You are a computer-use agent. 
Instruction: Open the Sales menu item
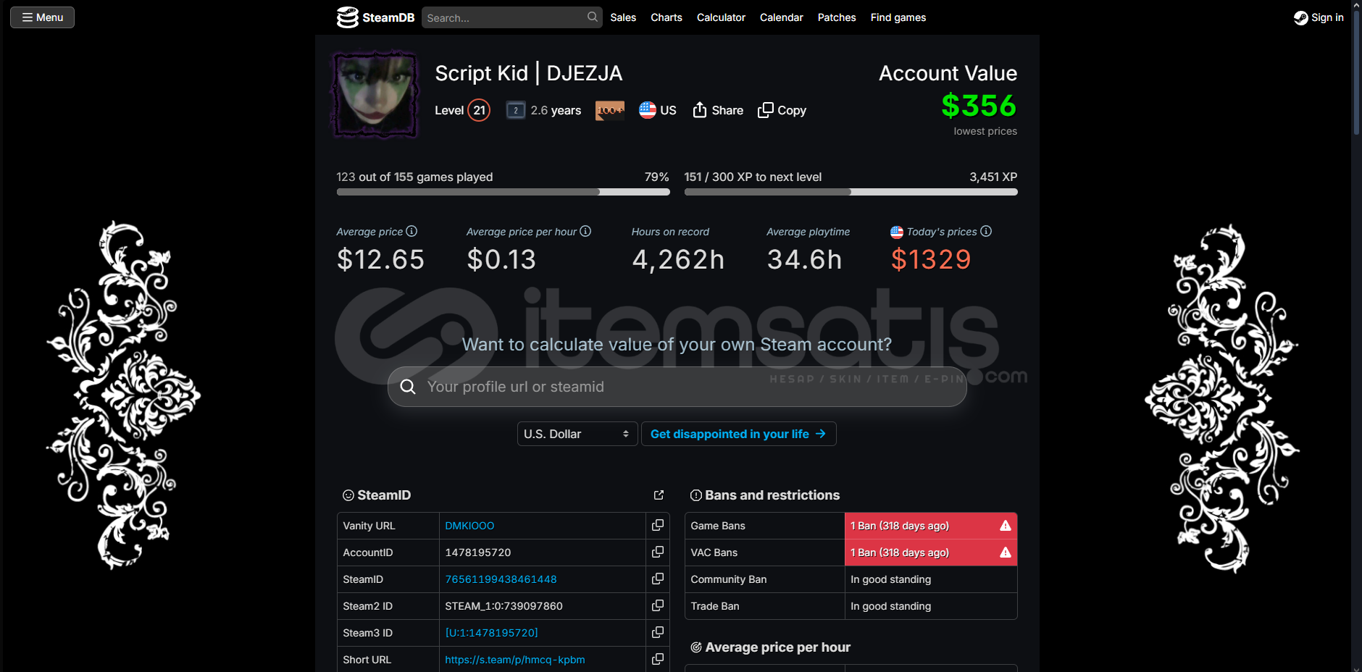click(623, 17)
